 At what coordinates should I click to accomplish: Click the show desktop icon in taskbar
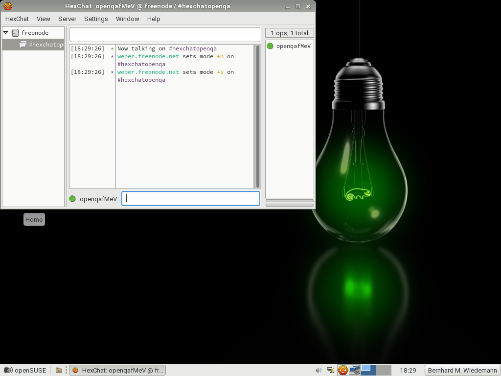(59, 370)
